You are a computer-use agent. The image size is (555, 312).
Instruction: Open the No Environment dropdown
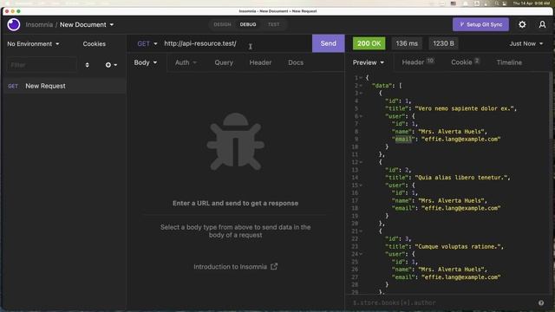click(33, 44)
